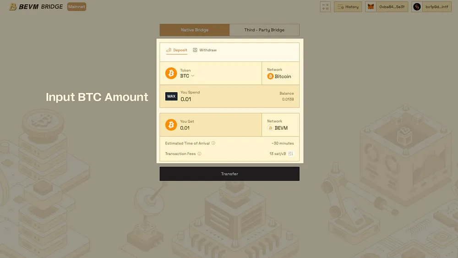Select the Native Bridge tab
458x258 pixels.
pyautogui.click(x=195, y=30)
